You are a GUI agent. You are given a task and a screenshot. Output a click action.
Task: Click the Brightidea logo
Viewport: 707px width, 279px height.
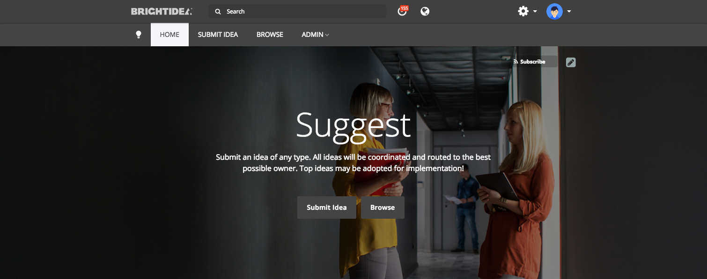coord(162,11)
